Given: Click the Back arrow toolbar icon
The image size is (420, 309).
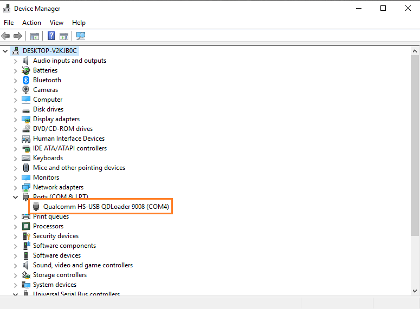Looking at the screenshot, I should (x=6, y=36).
